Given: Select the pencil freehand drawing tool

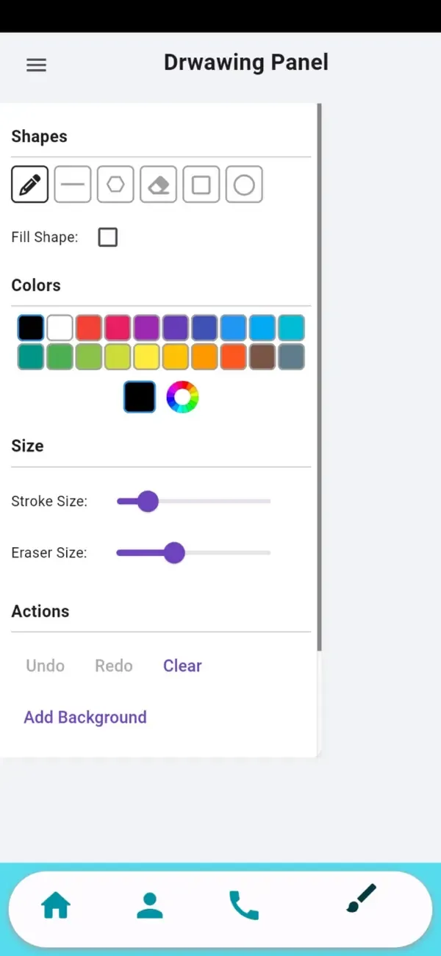Looking at the screenshot, I should click(30, 184).
